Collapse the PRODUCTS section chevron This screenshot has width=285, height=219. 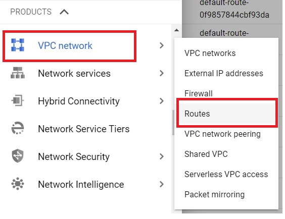coord(64,12)
